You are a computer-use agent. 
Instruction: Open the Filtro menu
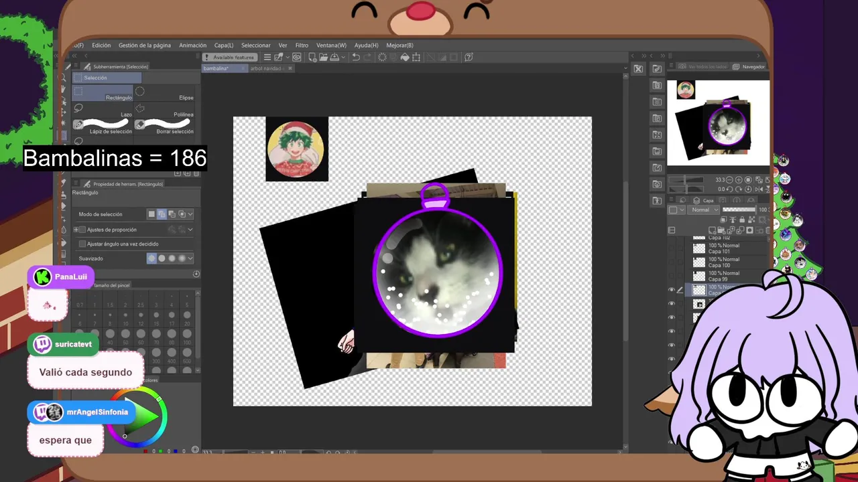tap(302, 46)
